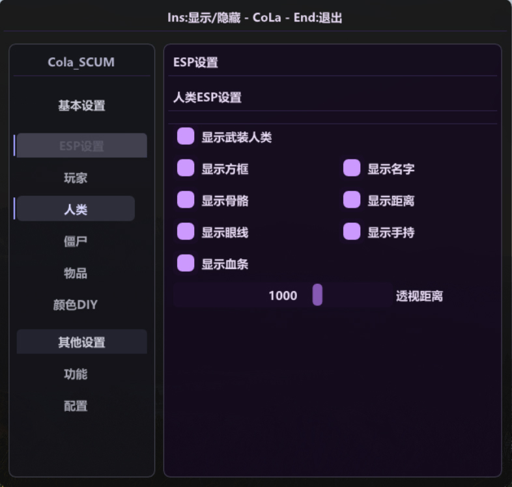Select the 人类 sub-tab
The width and height of the screenshot is (512, 487).
pos(76,208)
